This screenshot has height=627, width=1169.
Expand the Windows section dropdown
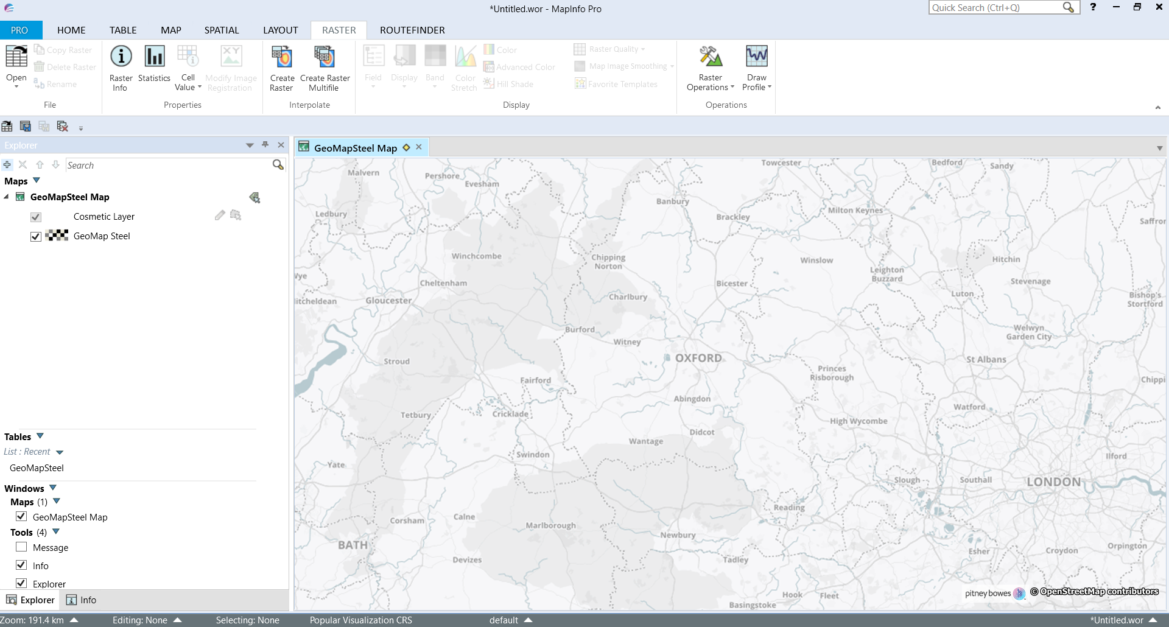(x=53, y=488)
